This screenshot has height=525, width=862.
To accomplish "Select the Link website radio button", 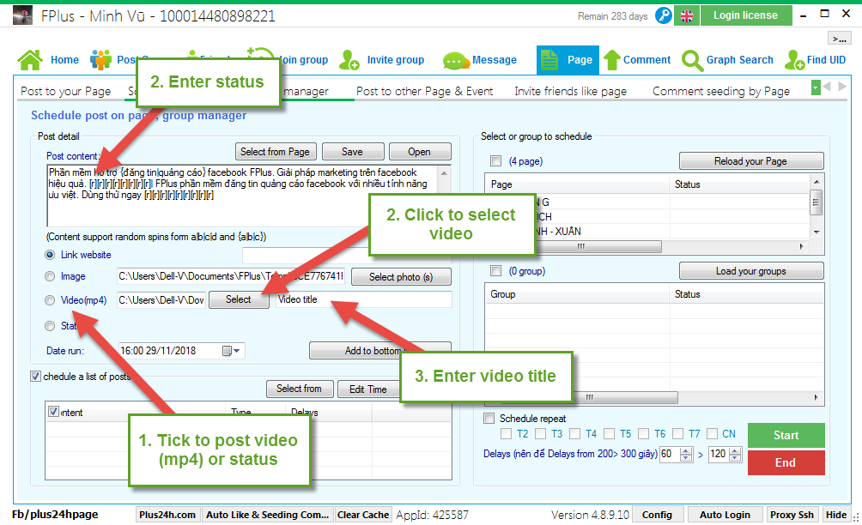I will (50, 255).
